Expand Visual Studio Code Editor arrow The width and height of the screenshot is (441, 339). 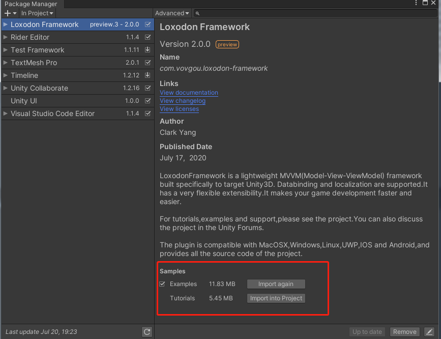point(5,114)
